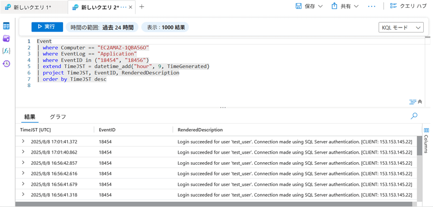Switch to the グラフ results tab
This screenshot has height=207, width=433.
pos(58,117)
